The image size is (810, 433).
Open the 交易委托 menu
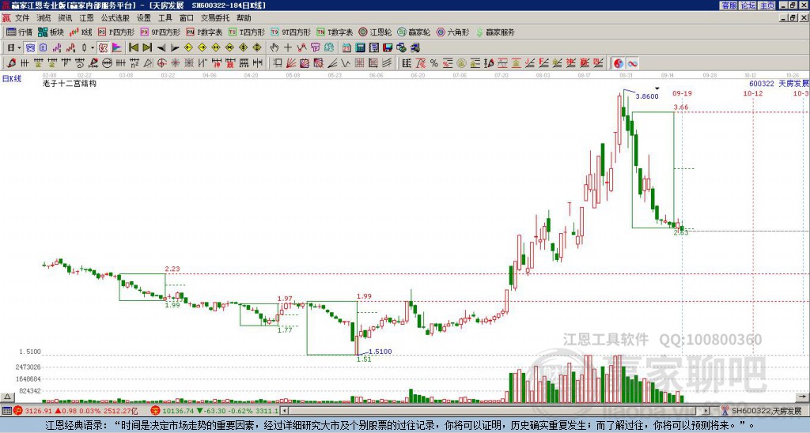[x=215, y=18]
